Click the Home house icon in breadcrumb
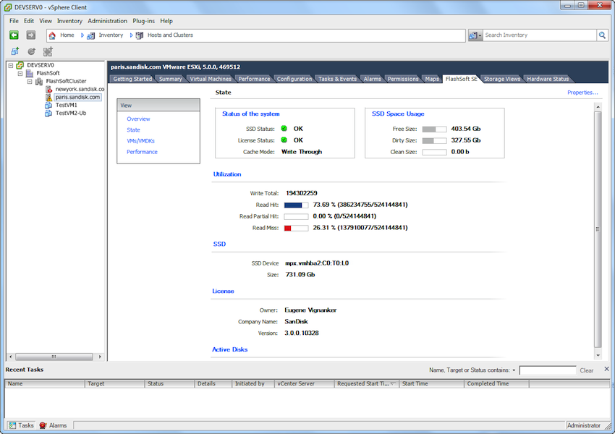The width and height of the screenshot is (615, 434). pos(52,35)
